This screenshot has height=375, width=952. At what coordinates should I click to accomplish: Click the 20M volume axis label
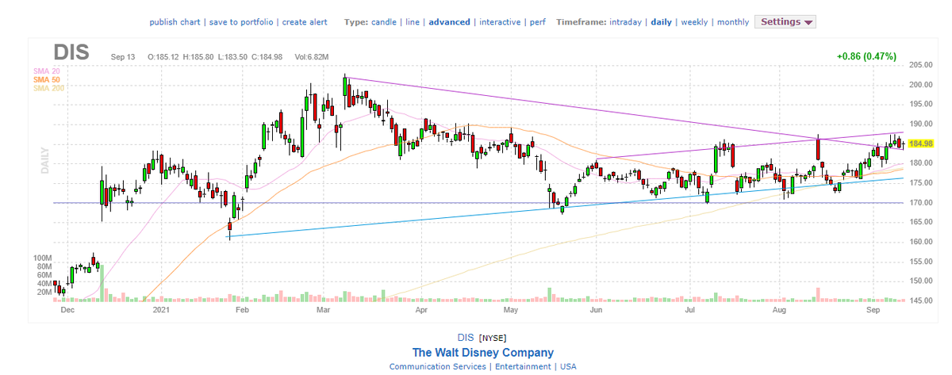pos(44,293)
